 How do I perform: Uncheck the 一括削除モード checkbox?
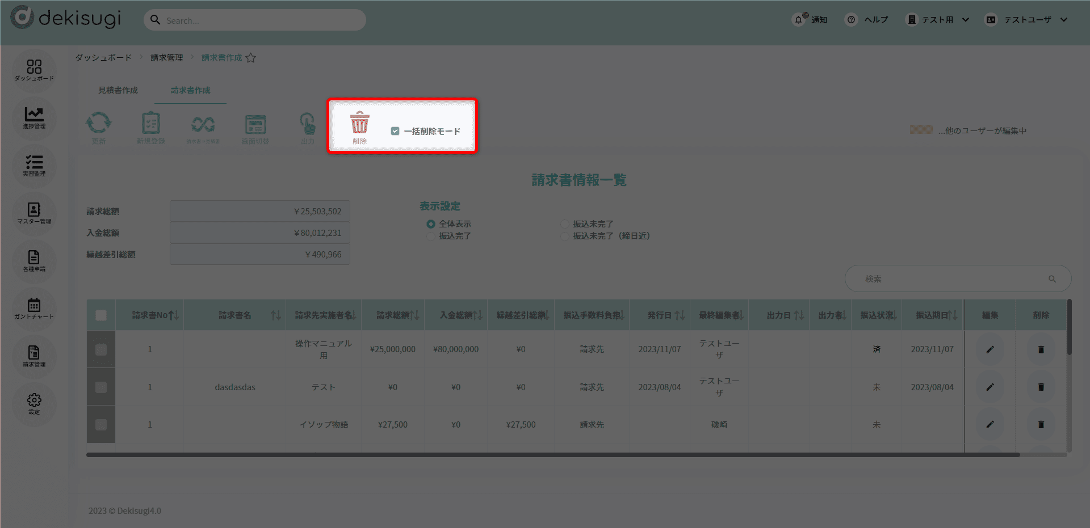click(395, 131)
